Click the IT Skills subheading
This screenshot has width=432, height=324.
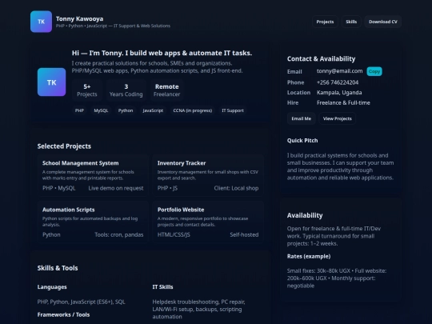pyautogui.click(x=163, y=287)
